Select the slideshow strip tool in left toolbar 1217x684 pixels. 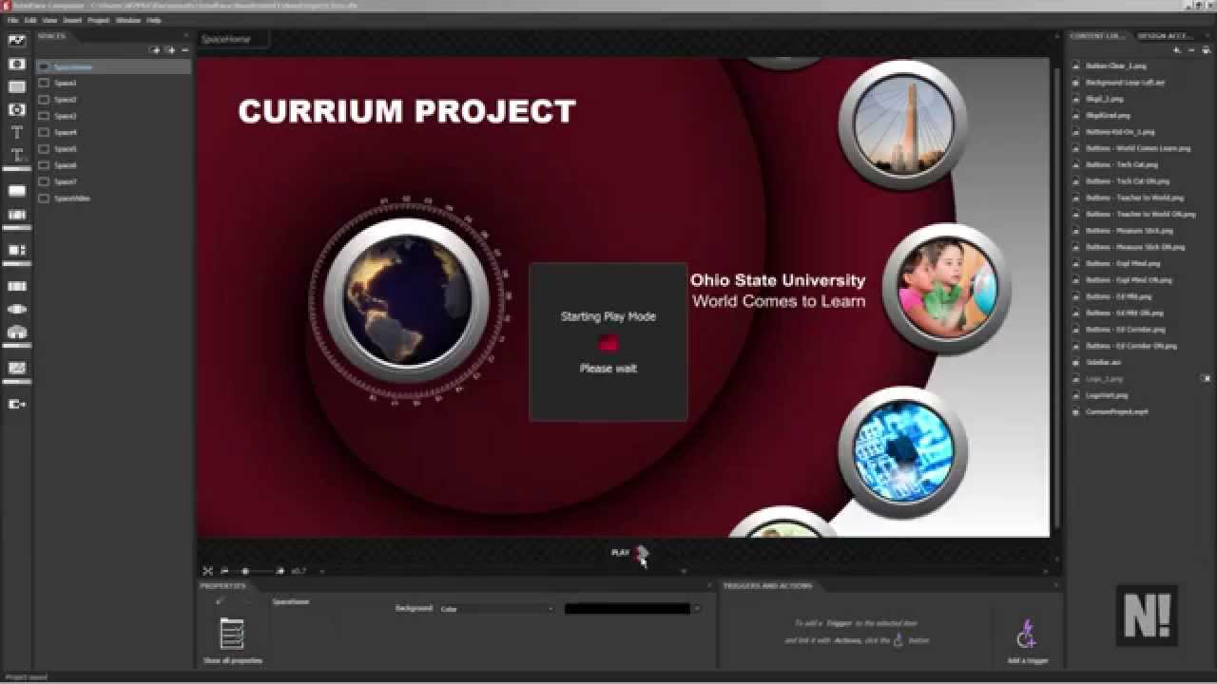16,216
